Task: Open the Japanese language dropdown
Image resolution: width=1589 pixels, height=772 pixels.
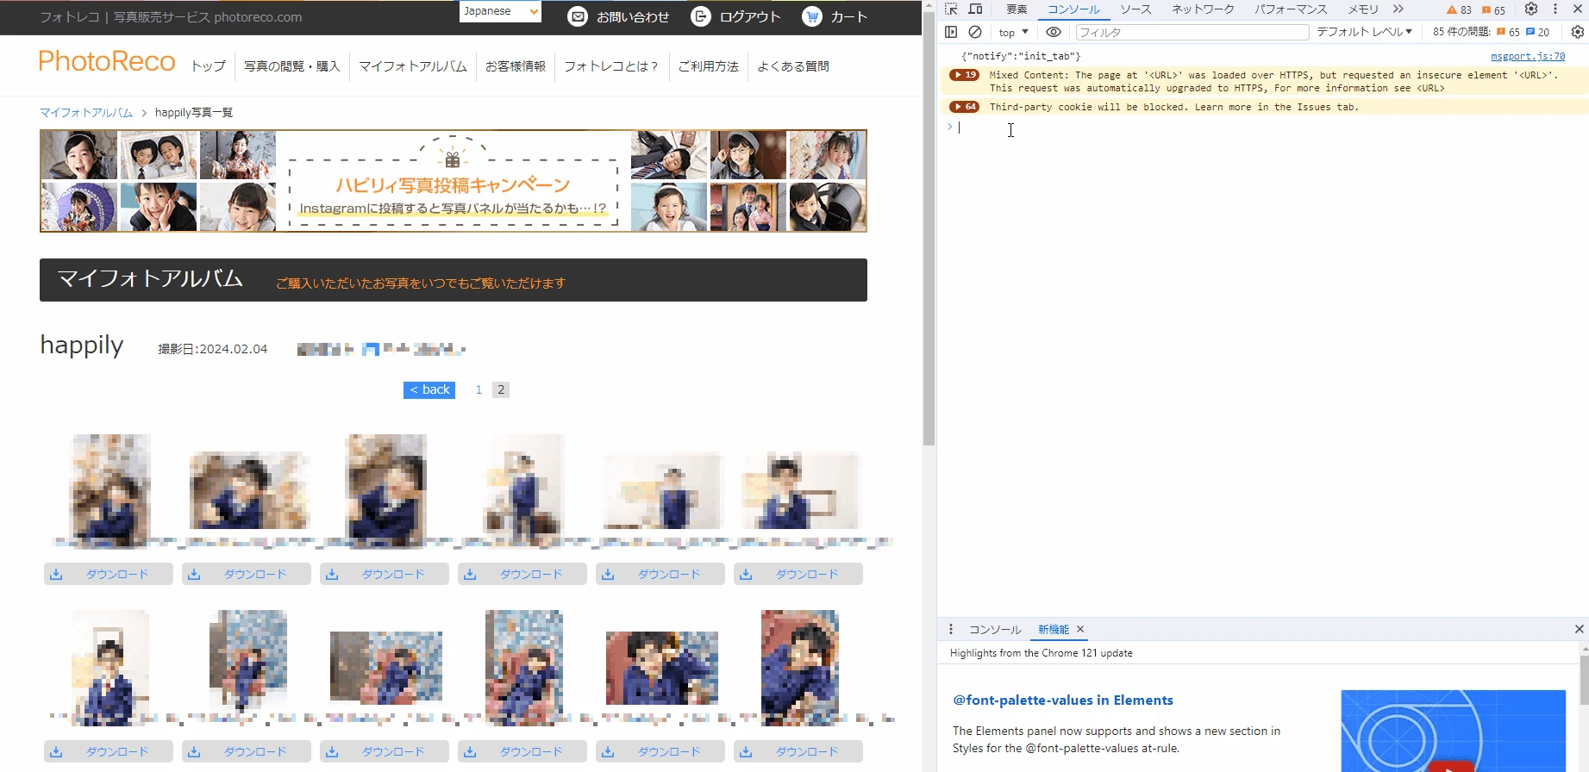Action: pyautogui.click(x=500, y=11)
